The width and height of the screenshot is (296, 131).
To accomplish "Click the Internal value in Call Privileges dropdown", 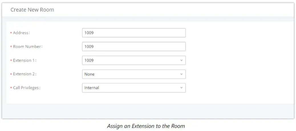I will [92, 88].
